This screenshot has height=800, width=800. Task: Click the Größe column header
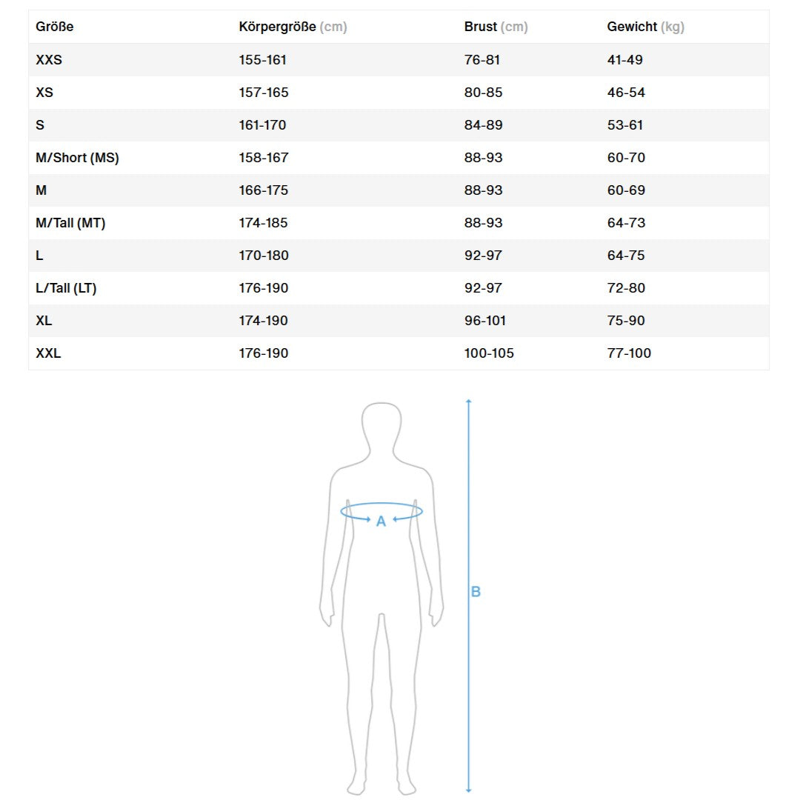point(55,27)
